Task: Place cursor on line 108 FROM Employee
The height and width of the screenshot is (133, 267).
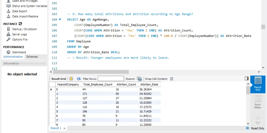Action: pos(79,41)
